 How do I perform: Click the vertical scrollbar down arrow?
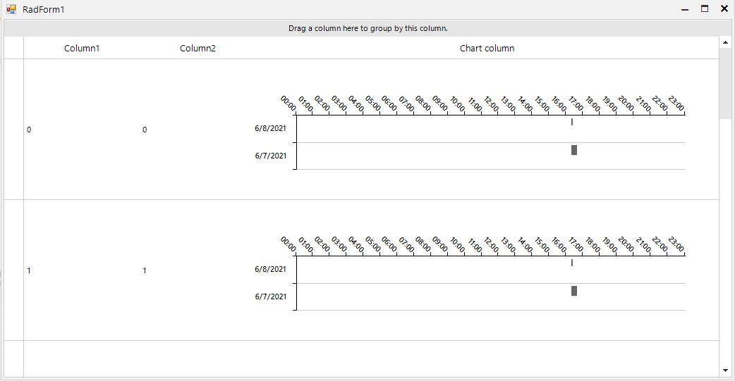[725, 370]
